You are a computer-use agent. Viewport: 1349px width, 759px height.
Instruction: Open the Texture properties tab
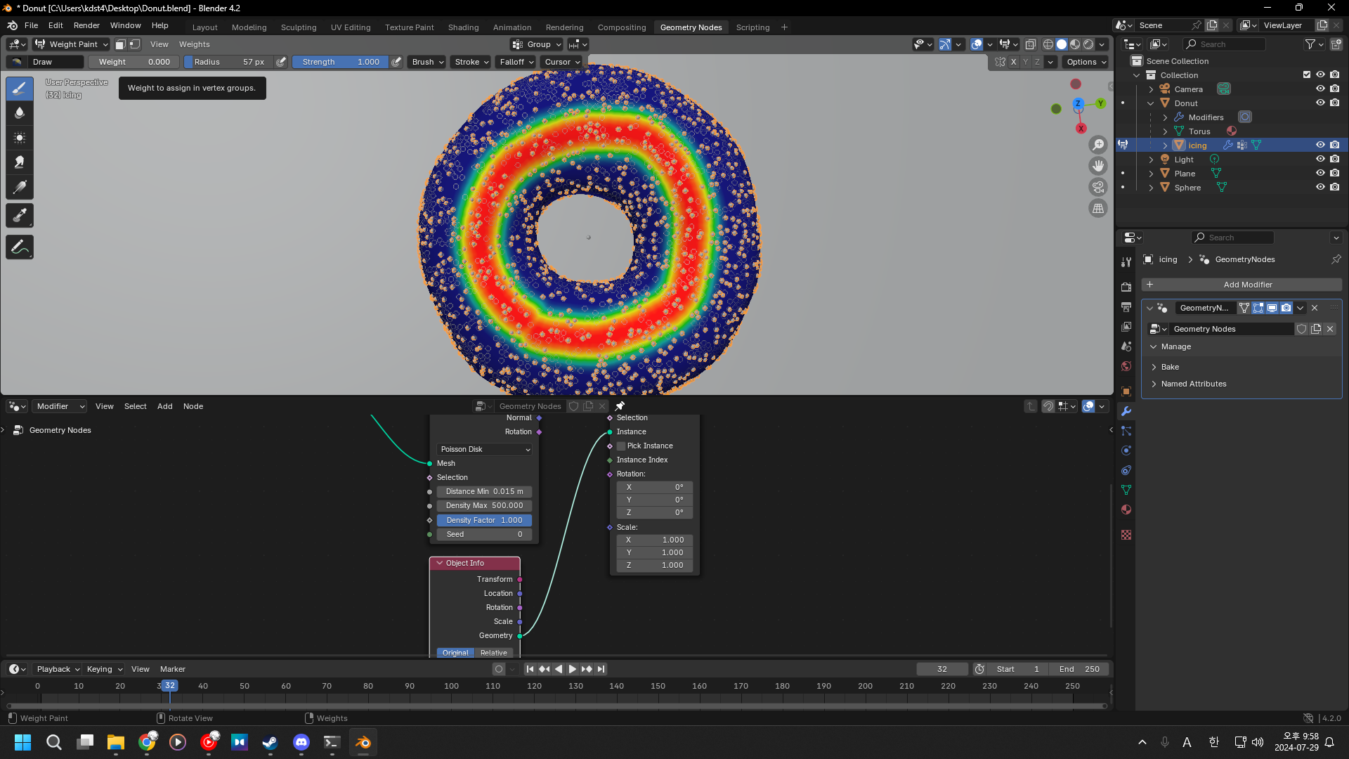1126,535
